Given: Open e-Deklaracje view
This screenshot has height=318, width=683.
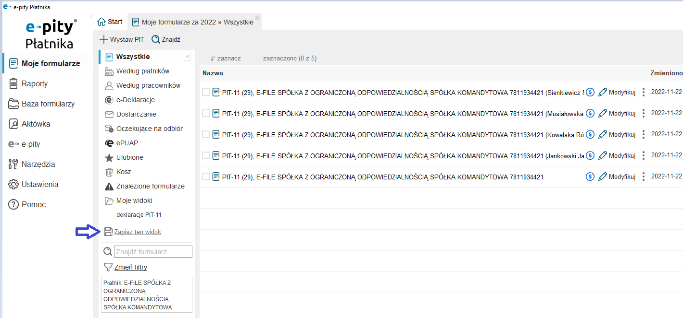Looking at the screenshot, I should click(x=129, y=100).
